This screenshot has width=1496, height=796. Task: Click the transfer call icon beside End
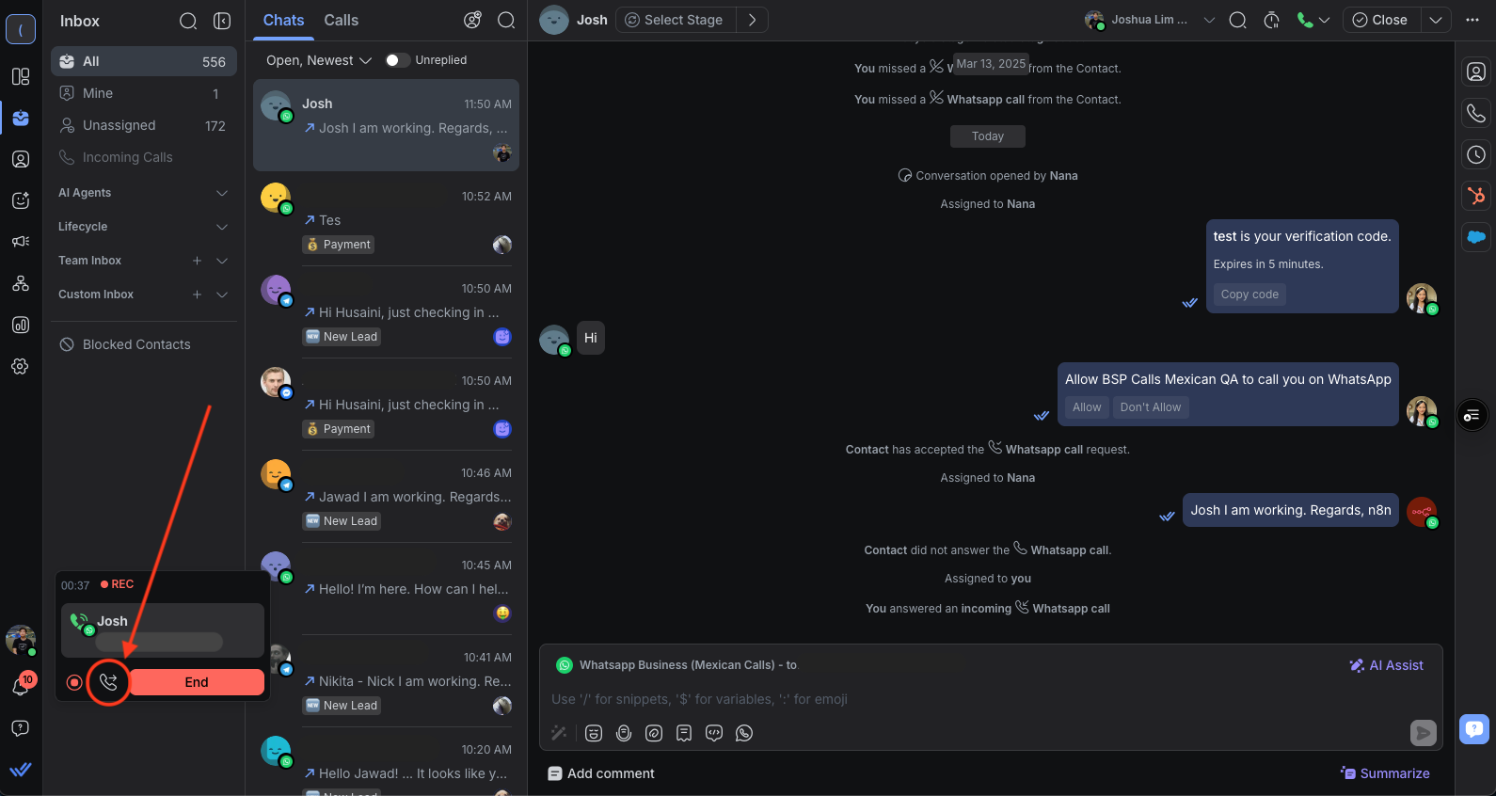[108, 682]
